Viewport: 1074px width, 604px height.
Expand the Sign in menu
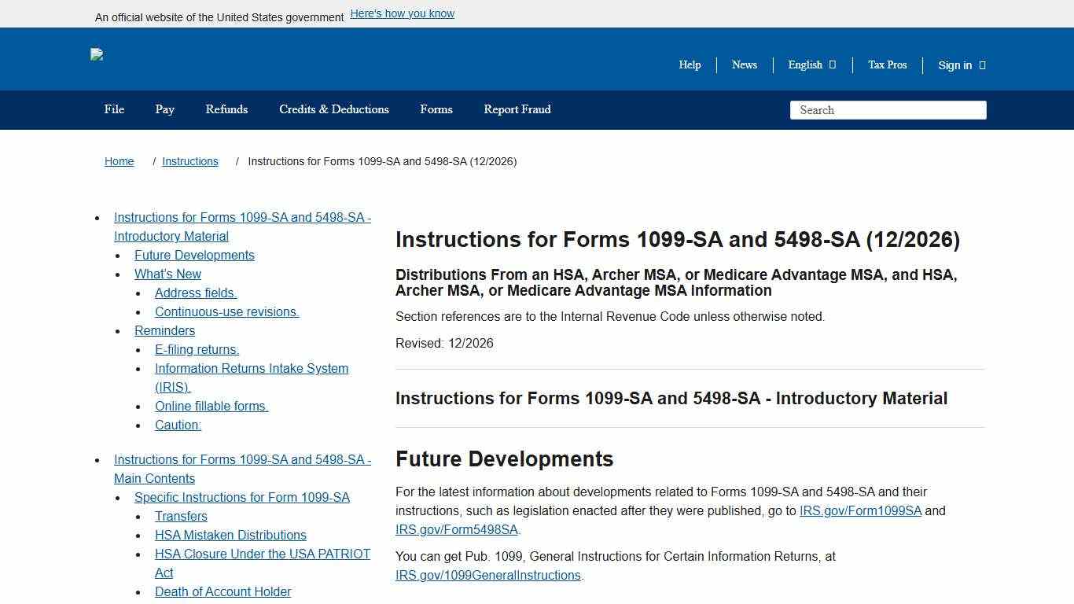960,65
